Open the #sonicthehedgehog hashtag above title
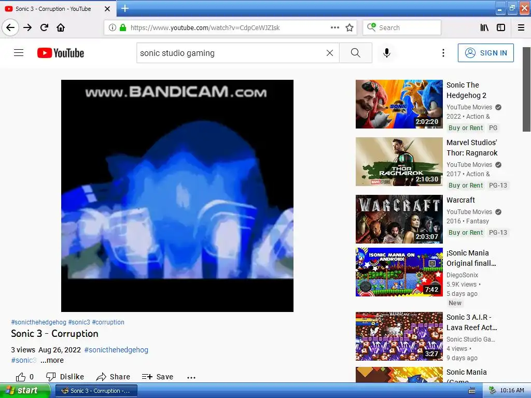 [38, 322]
